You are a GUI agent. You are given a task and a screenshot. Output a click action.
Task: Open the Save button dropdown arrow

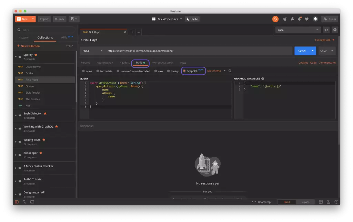point(332,51)
